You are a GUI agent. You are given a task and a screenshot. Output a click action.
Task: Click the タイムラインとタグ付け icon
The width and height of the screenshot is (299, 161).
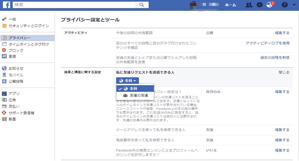click(x=4, y=44)
